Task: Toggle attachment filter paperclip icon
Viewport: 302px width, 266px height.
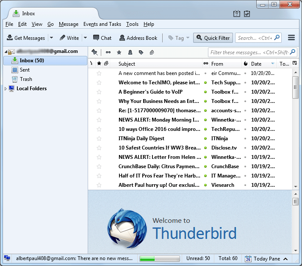Action: (x=152, y=52)
